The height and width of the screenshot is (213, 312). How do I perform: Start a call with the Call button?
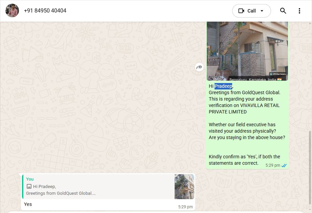click(251, 11)
